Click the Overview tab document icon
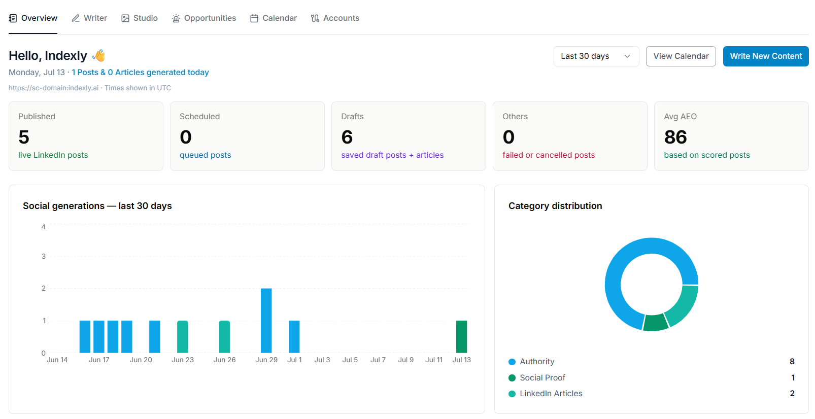This screenshot has height=419, width=815. click(x=13, y=18)
